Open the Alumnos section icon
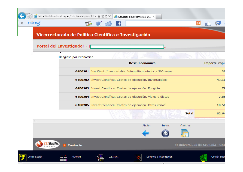The height and width of the screenshot is (172, 243). [x=63, y=158]
